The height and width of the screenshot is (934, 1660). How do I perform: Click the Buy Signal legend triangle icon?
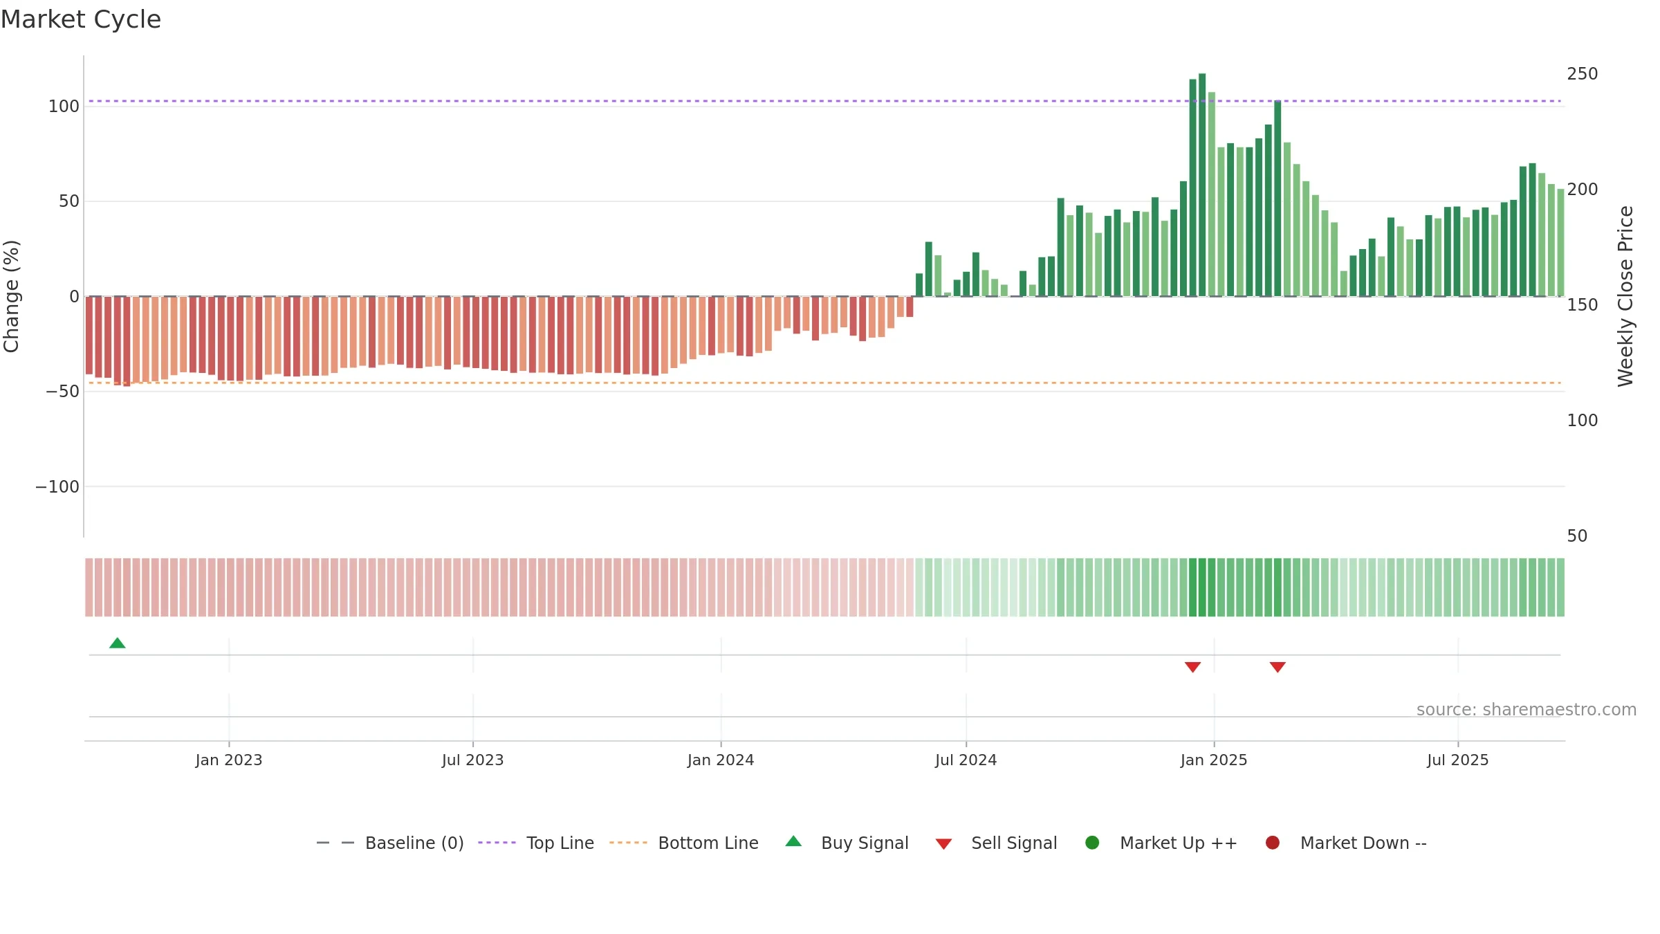(x=793, y=841)
